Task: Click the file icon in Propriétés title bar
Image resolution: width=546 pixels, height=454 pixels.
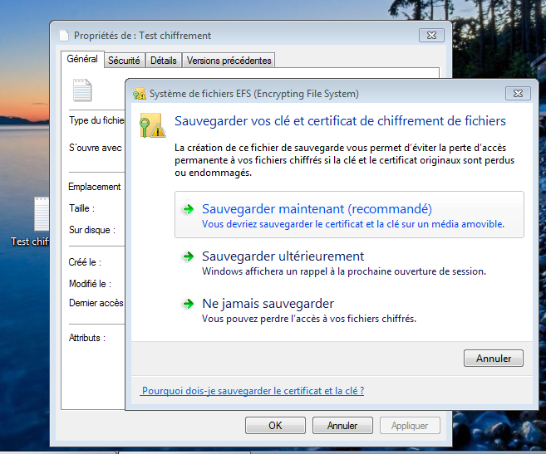Action: (65, 35)
